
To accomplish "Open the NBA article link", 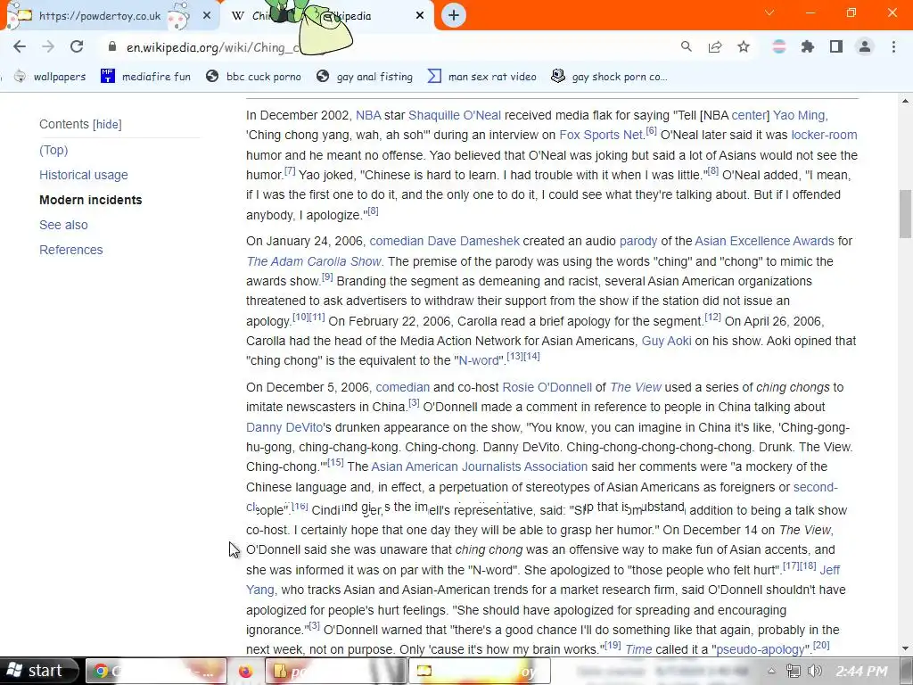I will (368, 115).
